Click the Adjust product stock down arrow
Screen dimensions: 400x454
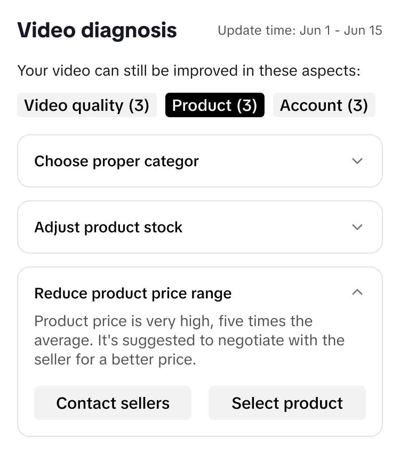(357, 227)
